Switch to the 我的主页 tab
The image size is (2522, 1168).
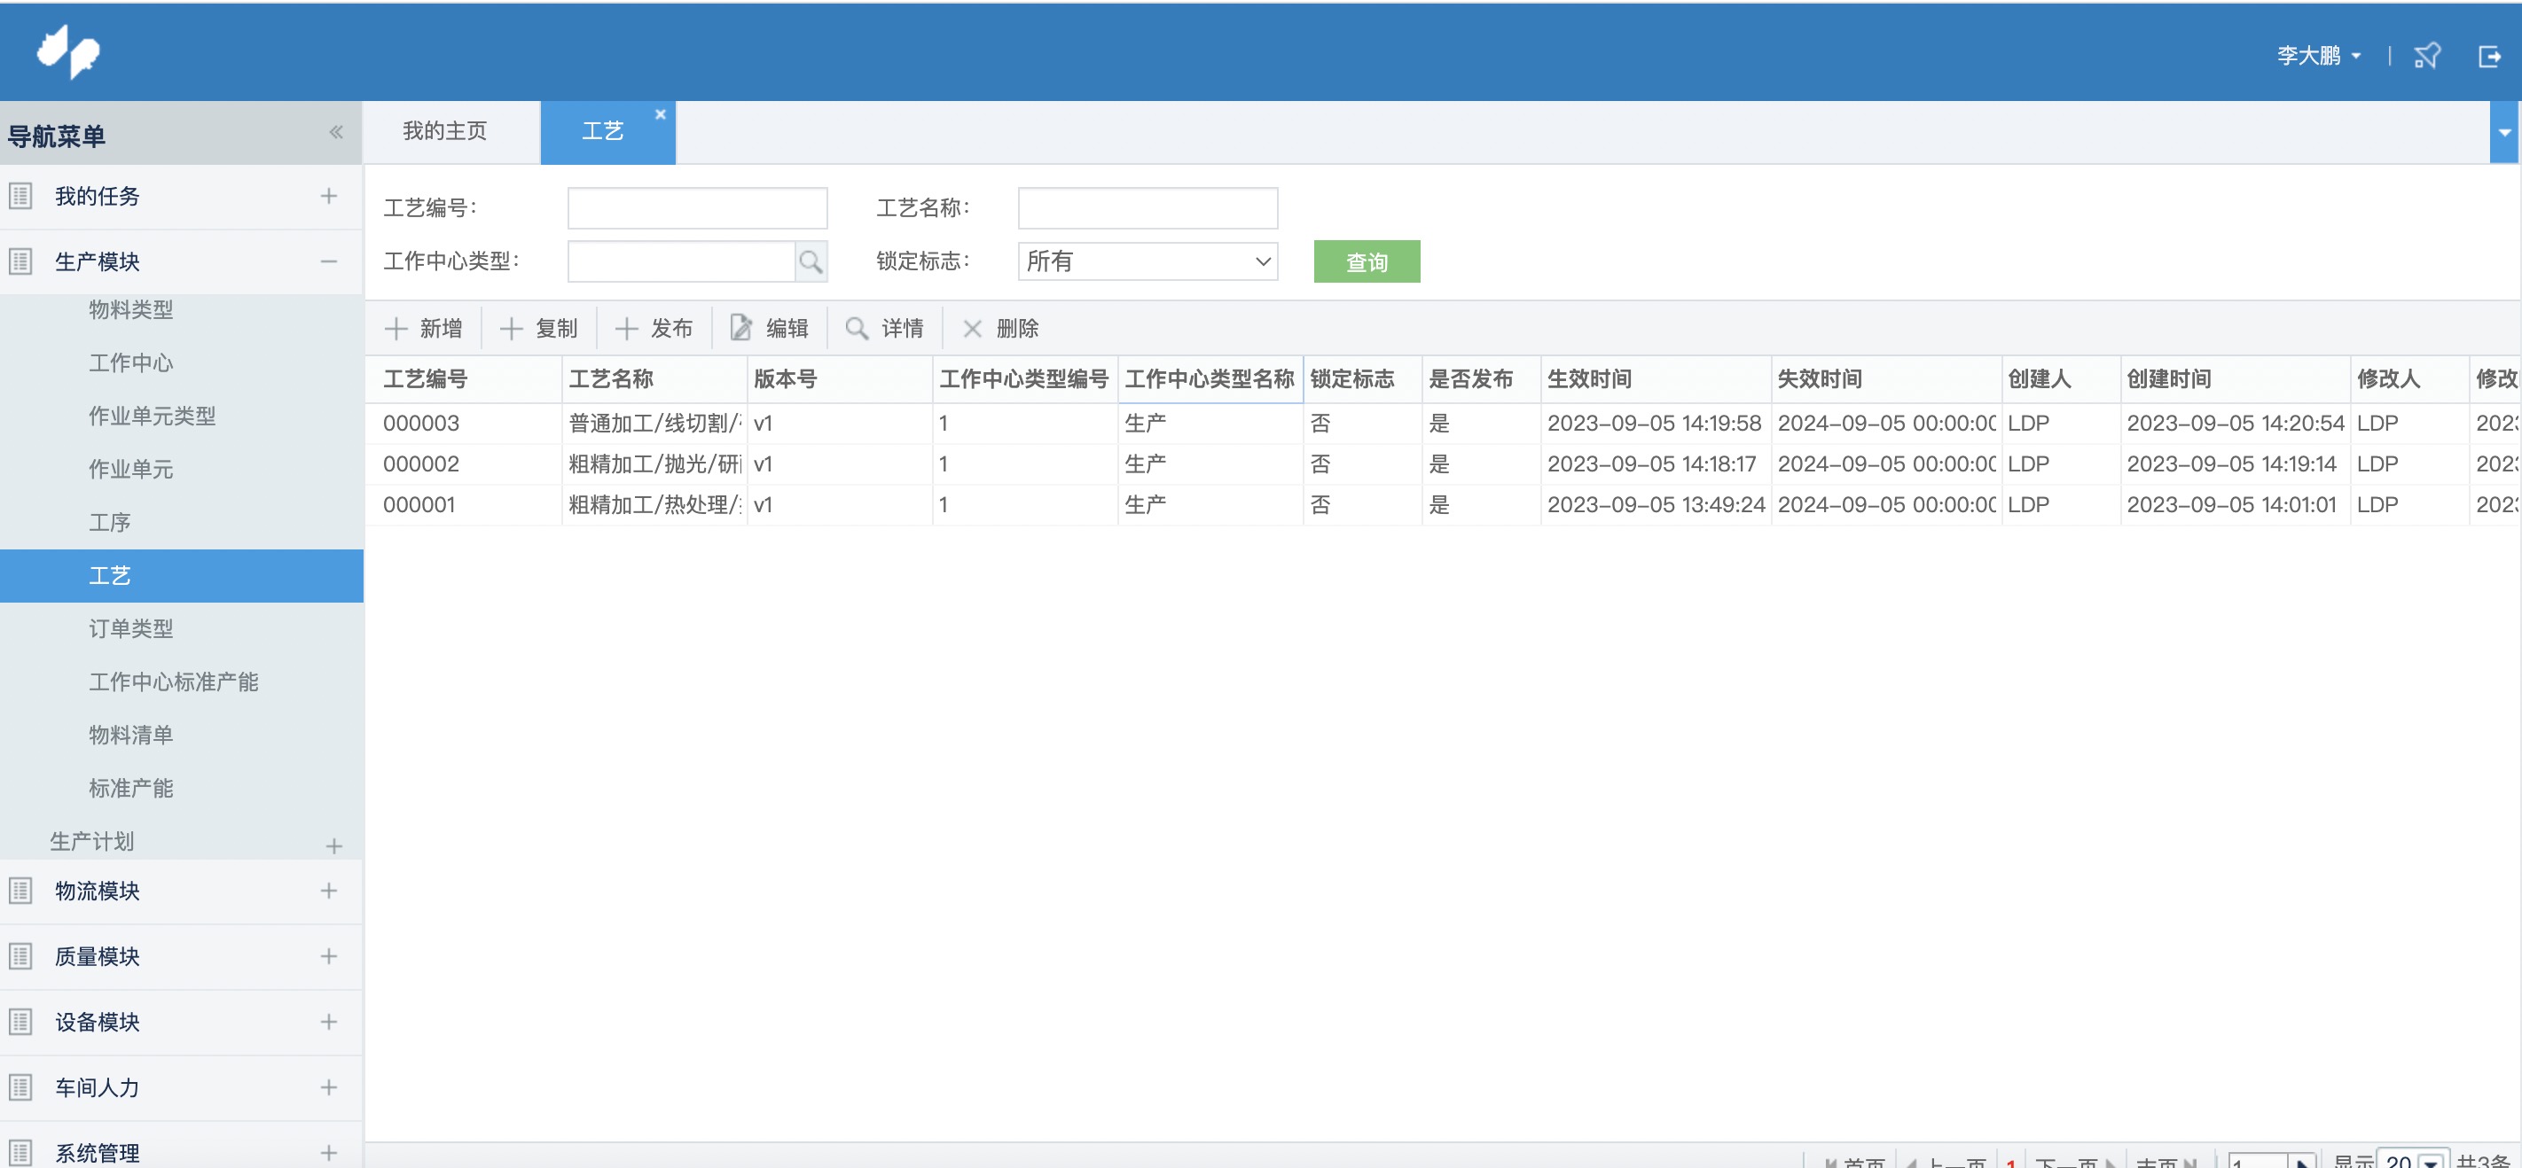(445, 131)
